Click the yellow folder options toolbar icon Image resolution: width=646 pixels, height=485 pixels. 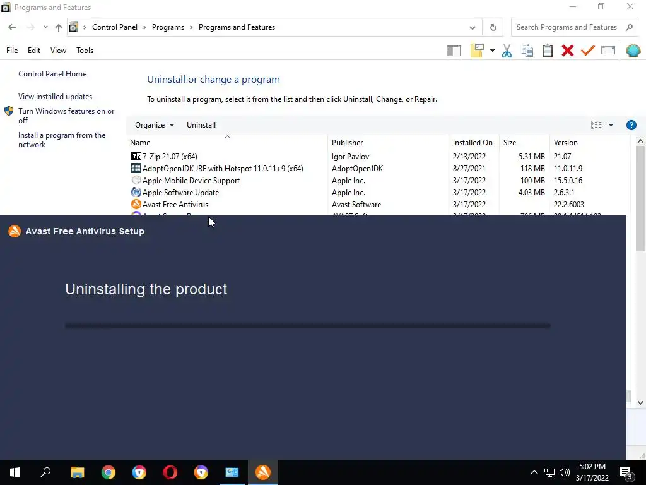coord(477,51)
